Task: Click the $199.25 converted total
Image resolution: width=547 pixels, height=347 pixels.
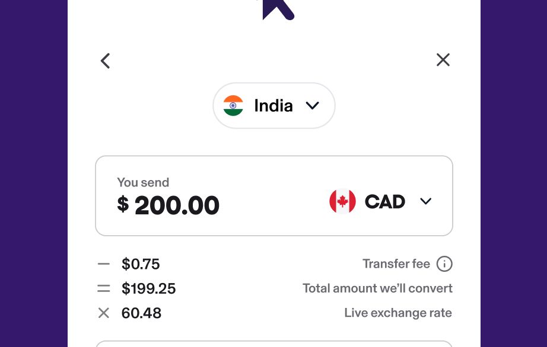Action: coord(148,288)
